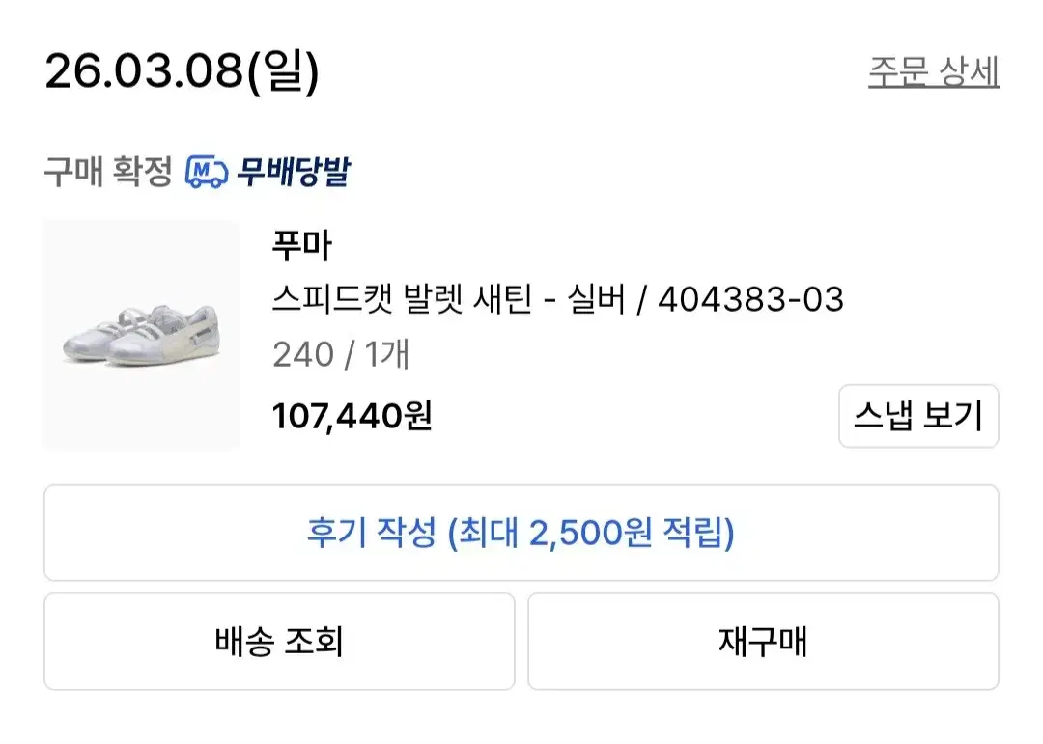Open the 주문 상세 order details link

point(933,72)
